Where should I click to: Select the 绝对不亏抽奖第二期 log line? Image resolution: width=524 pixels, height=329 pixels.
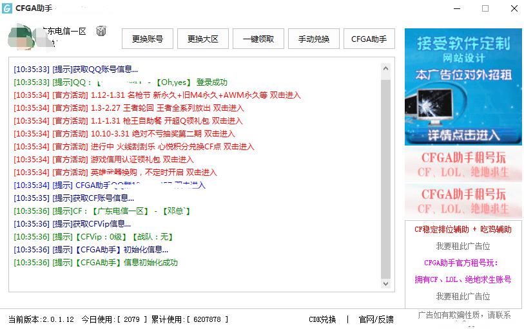124,134
